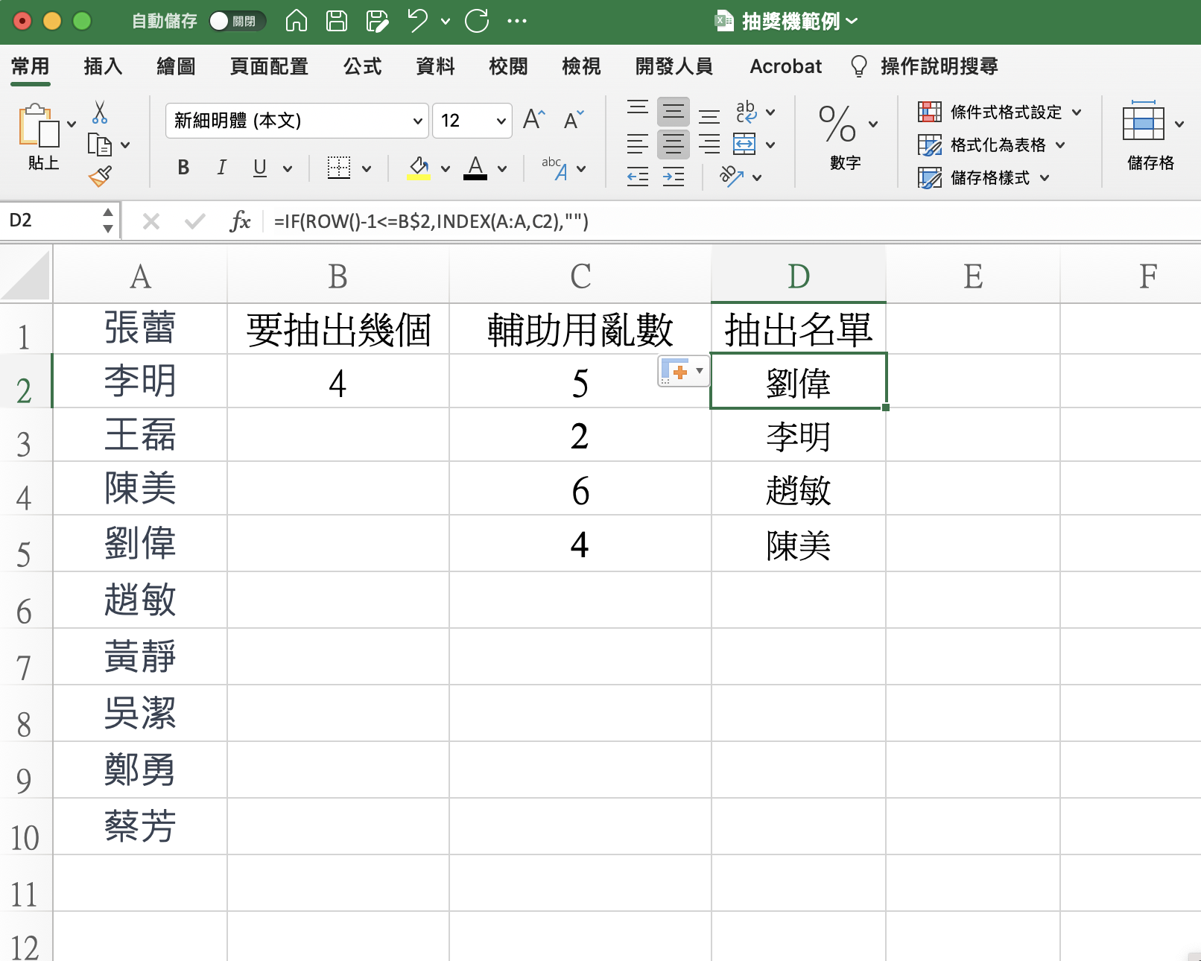The height and width of the screenshot is (961, 1201).
Task: Click the Home icon in title bar
Action: pyautogui.click(x=297, y=21)
